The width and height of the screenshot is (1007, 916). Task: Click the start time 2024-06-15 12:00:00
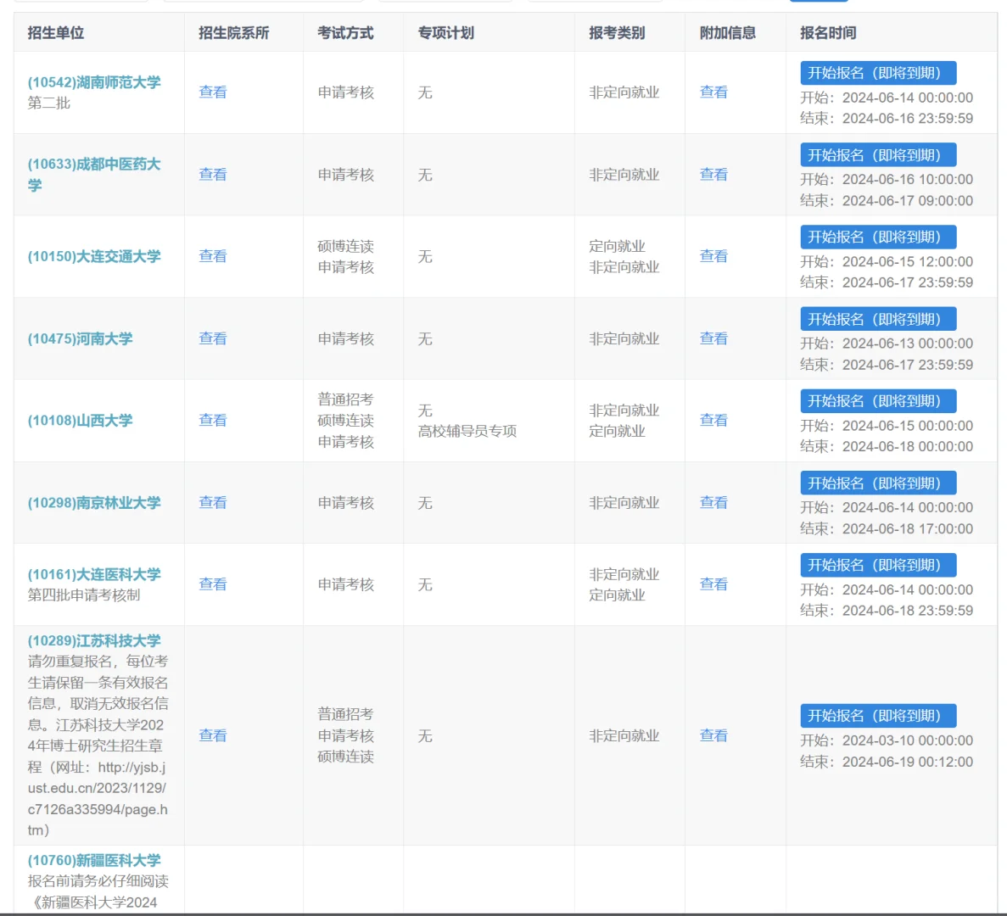[908, 261]
